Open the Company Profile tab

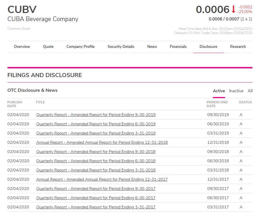pyautogui.click(x=80, y=47)
